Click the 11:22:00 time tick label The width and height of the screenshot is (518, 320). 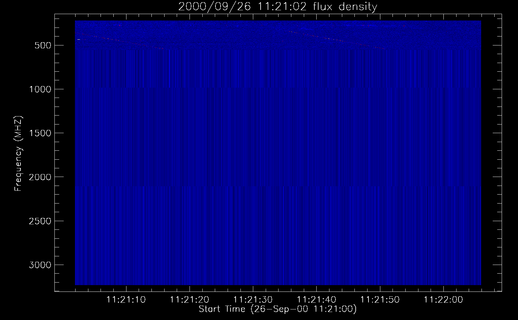pos(443,300)
